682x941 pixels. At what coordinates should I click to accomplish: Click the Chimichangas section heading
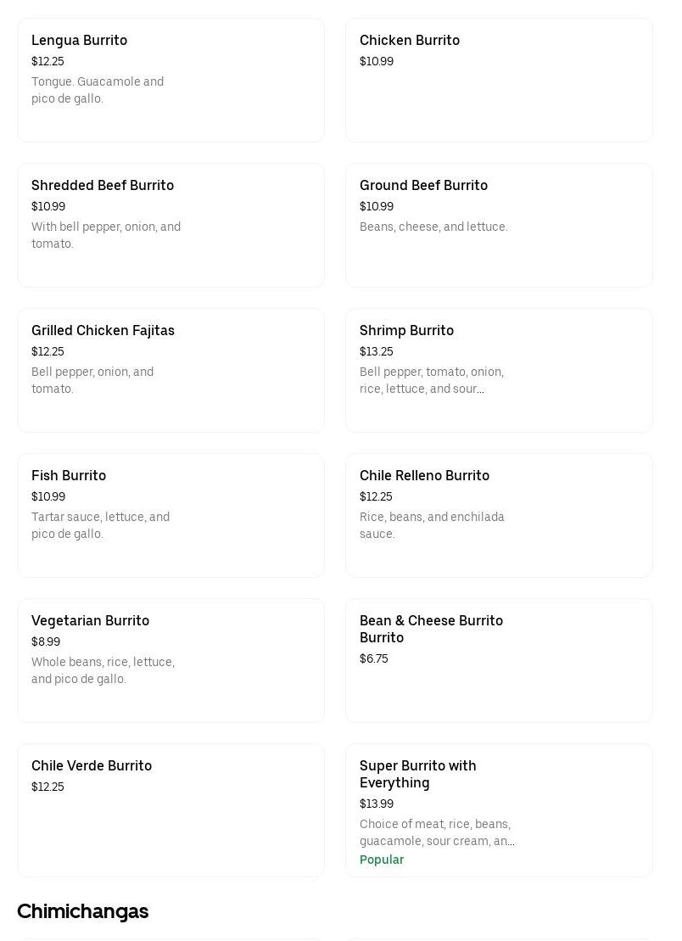coord(82,911)
